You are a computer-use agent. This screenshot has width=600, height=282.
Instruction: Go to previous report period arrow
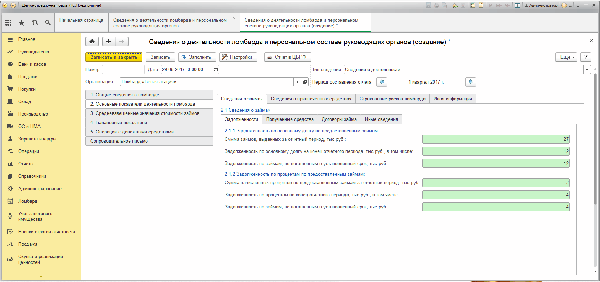point(382,82)
